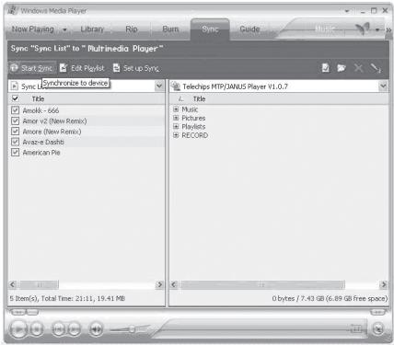Click the Edit Playlist pencil icon
This screenshot has width=394, height=345.
64,68
